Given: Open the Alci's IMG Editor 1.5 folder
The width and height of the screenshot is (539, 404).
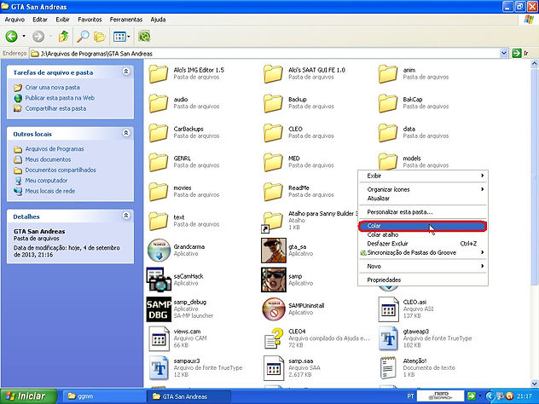Looking at the screenshot, I should (x=158, y=73).
